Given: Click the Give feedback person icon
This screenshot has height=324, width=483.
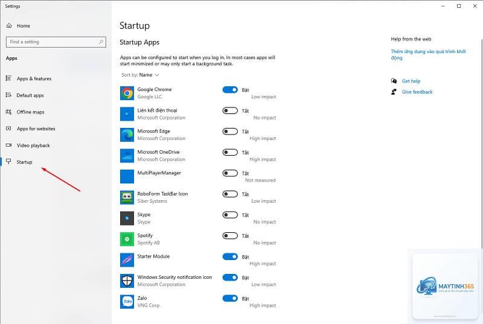Looking at the screenshot, I should tap(394, 92).
